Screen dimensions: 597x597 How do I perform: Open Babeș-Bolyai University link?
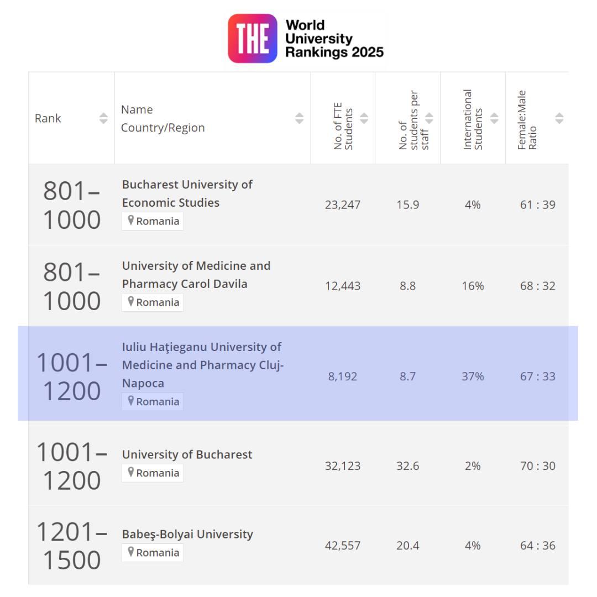[x=187, y=534]
